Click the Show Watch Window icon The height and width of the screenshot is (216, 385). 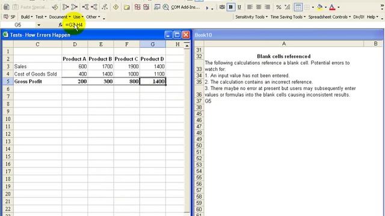pos(157,7)
